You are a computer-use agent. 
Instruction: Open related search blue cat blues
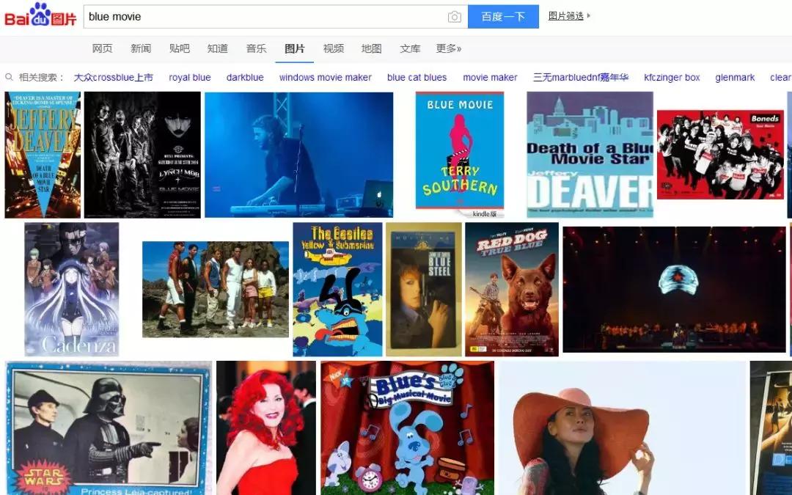pyautogui.click(x=417, y=77)
